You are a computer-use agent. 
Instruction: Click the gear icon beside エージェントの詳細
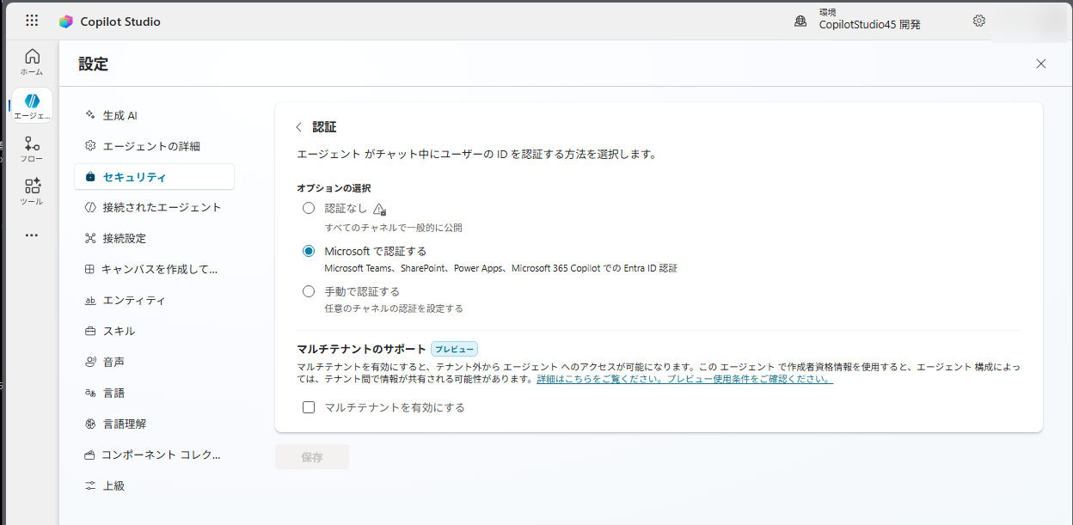click(x=90, y=146)
